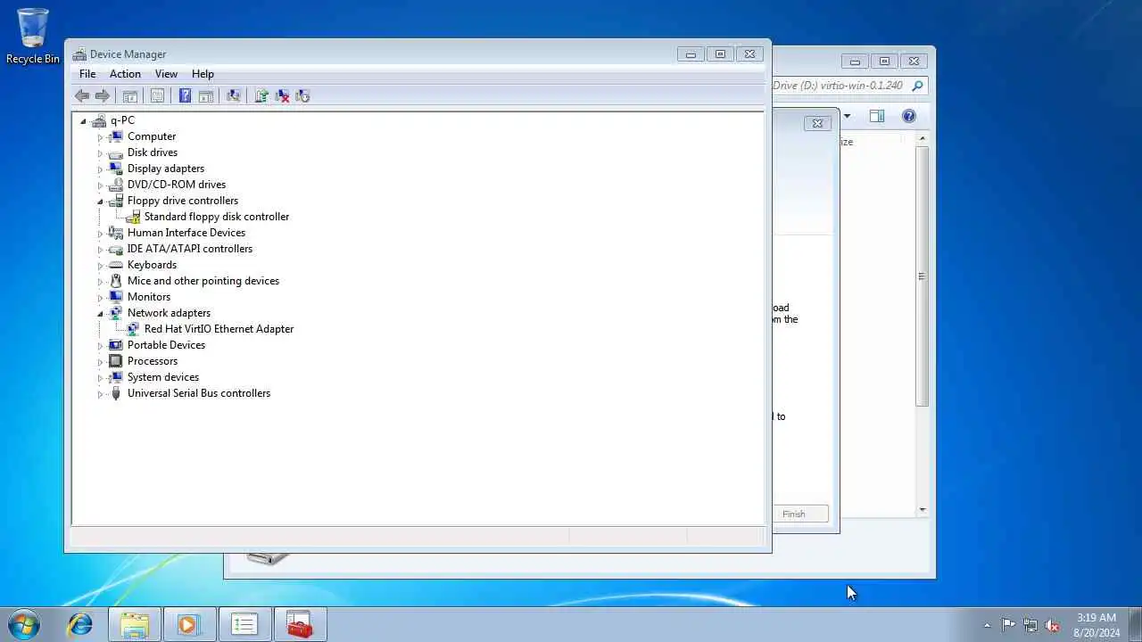Click the Show desktop button at taskbar end
The height and width of the screenshot is (642, 1142).
click(1135, 624)
